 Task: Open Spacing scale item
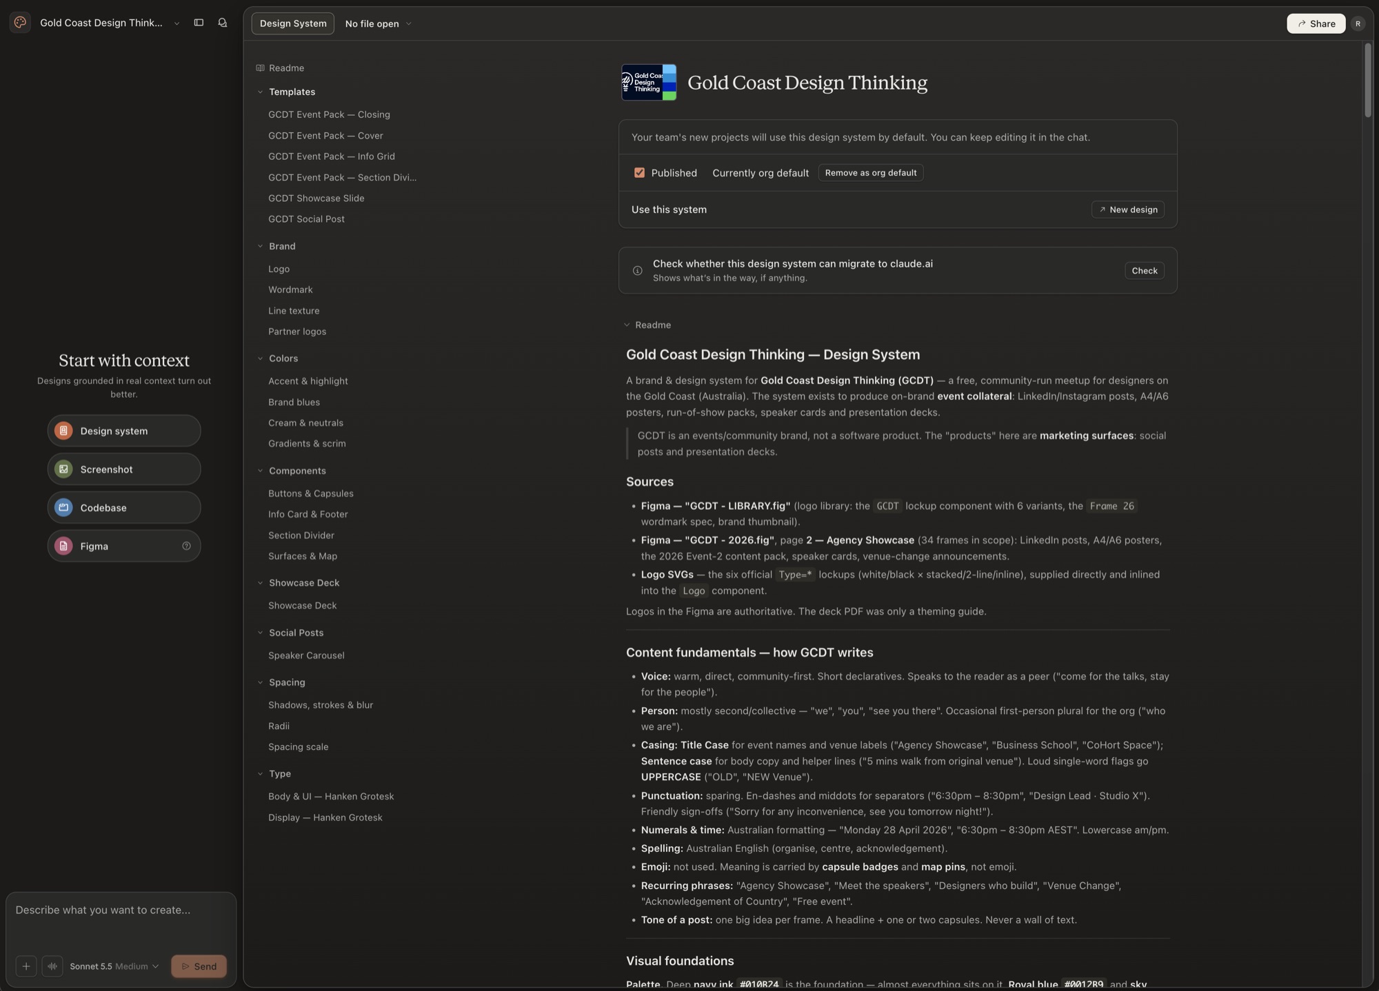(x=298, y=747)
